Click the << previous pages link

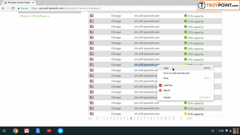pos(98,118)
